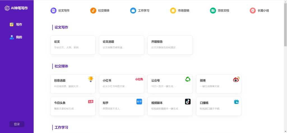Click the AI神笔写作 logo icon

[7, 8]
